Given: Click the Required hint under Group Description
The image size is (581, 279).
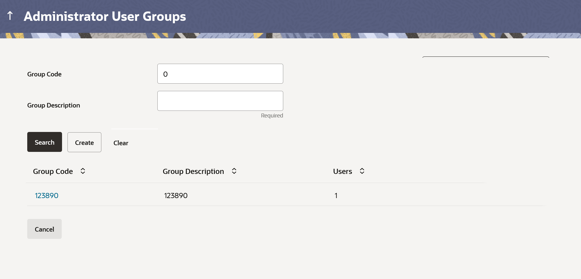Looking at the screenshot, I should tap(272, 116).
